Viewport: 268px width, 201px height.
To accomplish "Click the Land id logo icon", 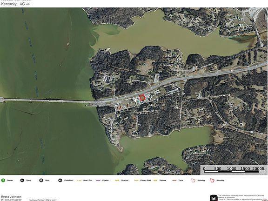I will click(214, 198).
